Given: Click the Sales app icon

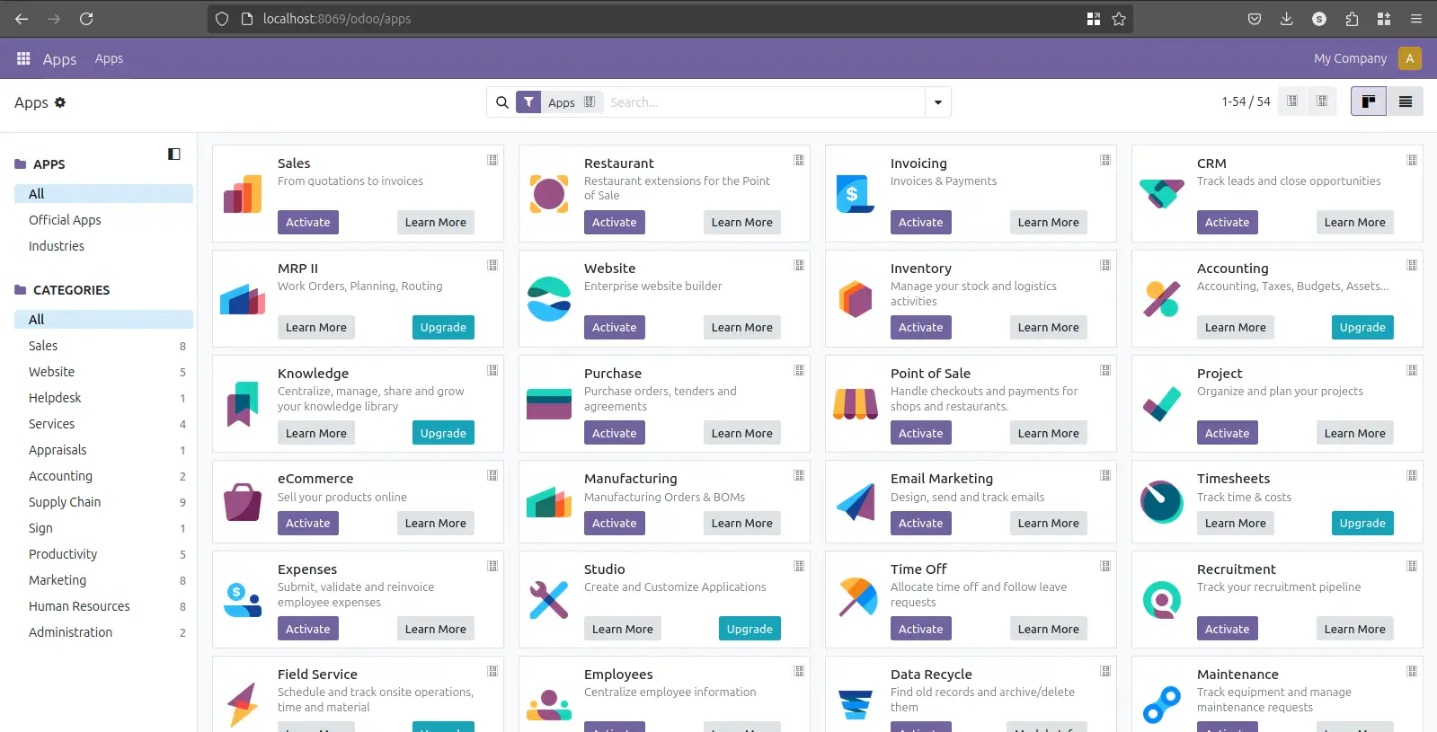Looking at the screenshot, I should click(x=243, y=194).
